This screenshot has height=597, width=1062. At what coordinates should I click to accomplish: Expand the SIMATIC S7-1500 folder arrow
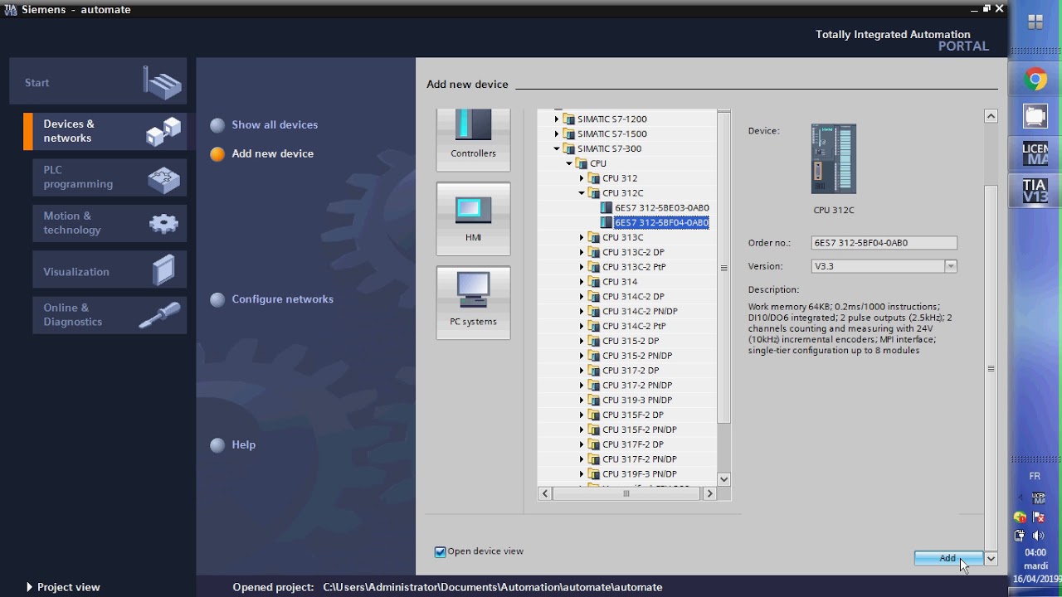tap(557, 133)
